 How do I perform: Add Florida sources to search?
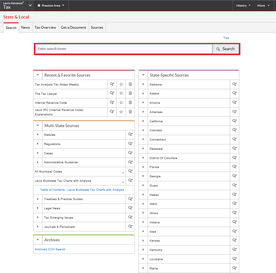click(235, 167)
